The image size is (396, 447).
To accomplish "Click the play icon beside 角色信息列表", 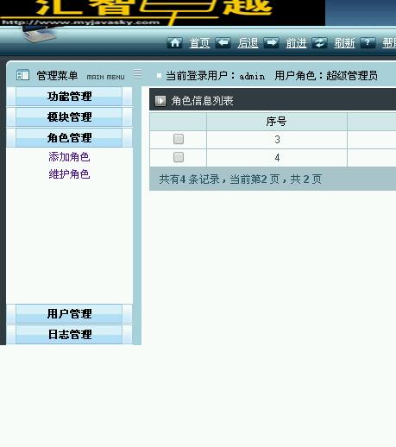I will click(160, 101).
